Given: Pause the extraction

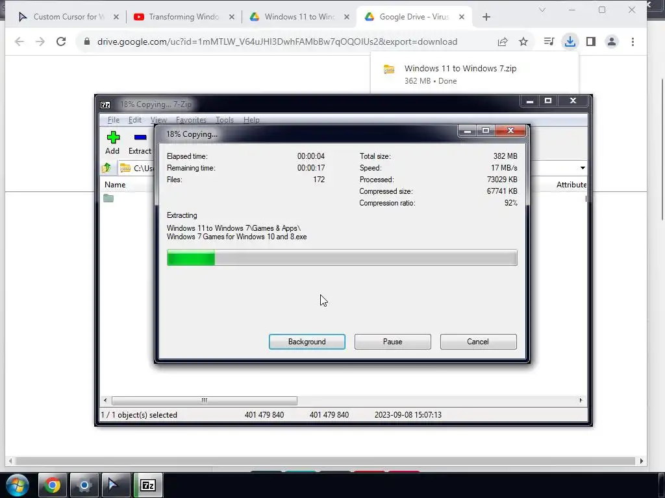Looking at the screenshot, I should coord(393,342).
